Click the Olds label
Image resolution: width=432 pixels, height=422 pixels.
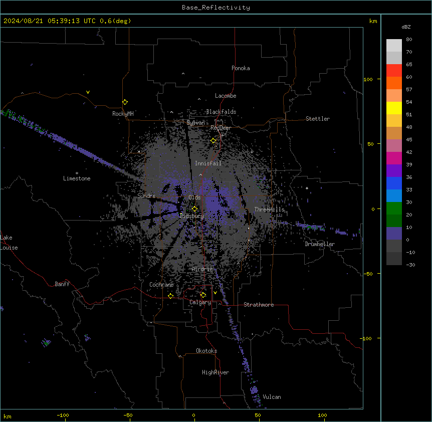point(194,197)
